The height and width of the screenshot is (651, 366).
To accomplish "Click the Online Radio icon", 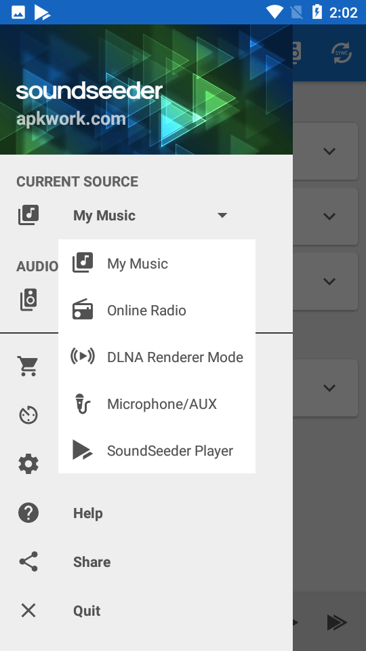I will click(83, 309).
